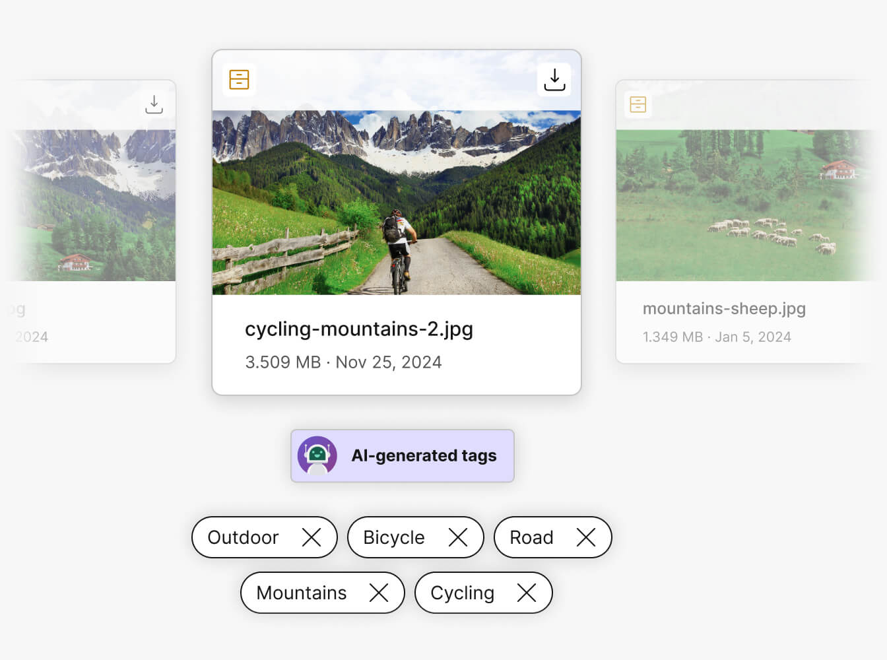
Task: Remove the Outdoor tag
Action: click(312, 537)
